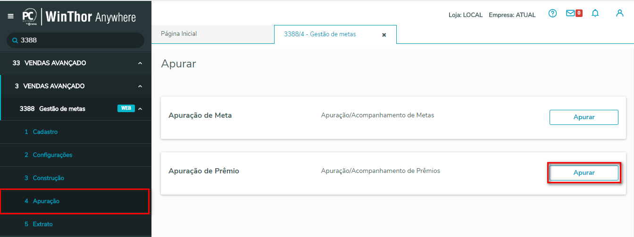634x237 pixels.
Task: Open the 2 Configurações menu item
Action: click(52, 155)
